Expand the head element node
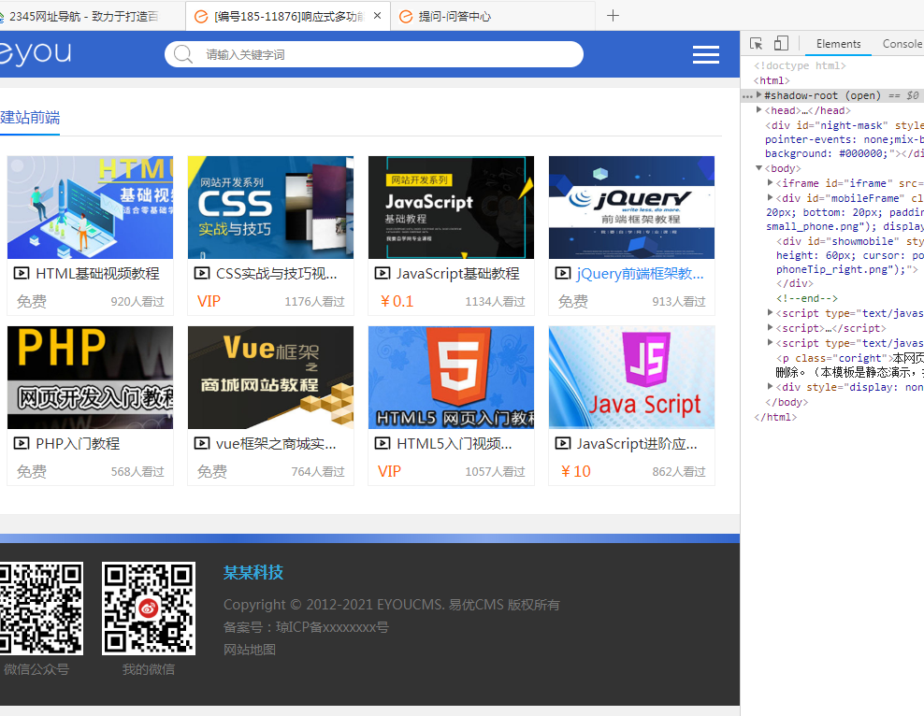This screenshot has width=924, height=716. pyautogui.click(x=759, y=109)
